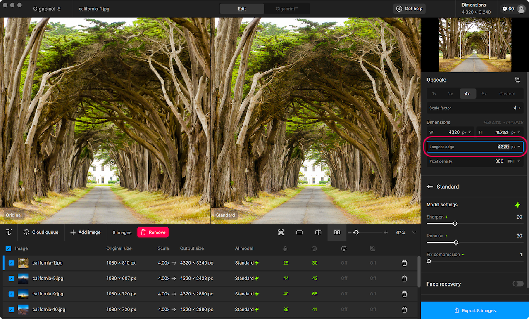Delete california-10.jpg with its trash icon
The height and width of the screenshot is (319, 529).
pyautogui.click(x=405, y=310)
